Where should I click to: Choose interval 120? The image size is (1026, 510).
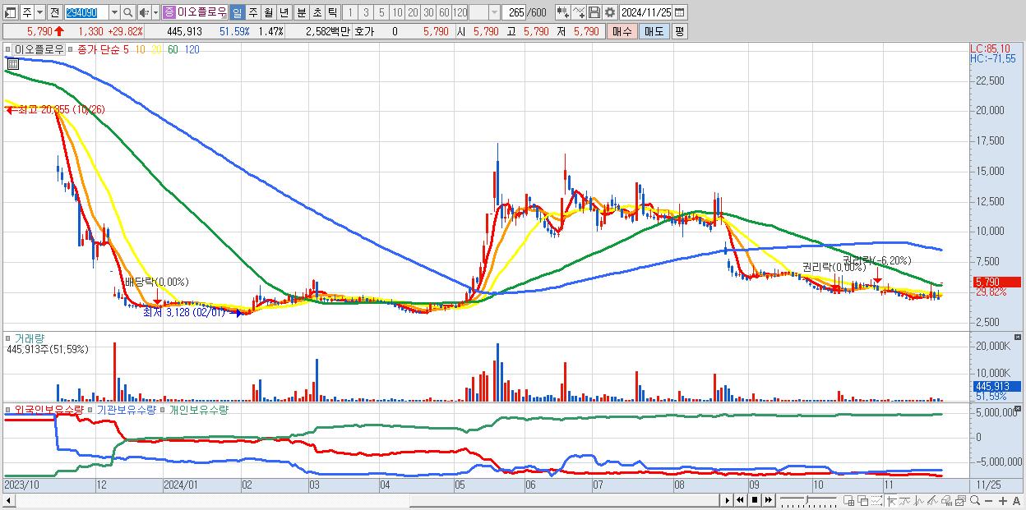pyautogui.click(x=460, y=13)
